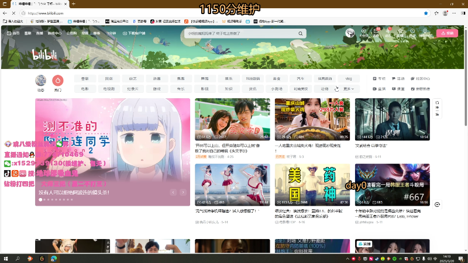Show the next carousel slide arrow
Screen dimensions: 468x263
(183, 192)
